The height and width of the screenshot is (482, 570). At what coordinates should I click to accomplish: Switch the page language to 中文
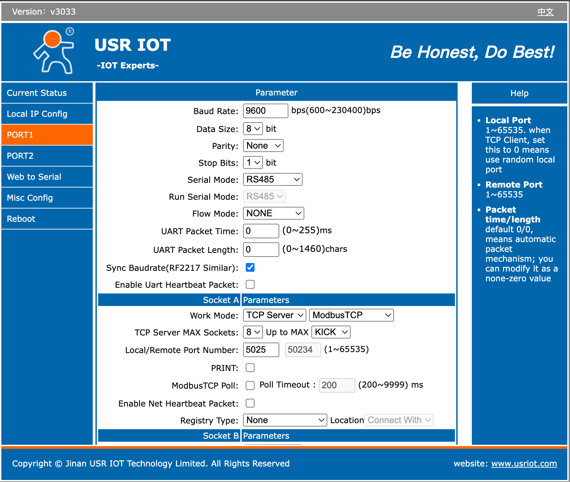545,12
